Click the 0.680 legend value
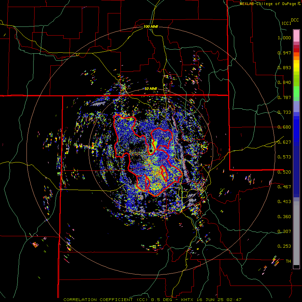This screenshot has width=302, height=302. (x=284, y=127)
